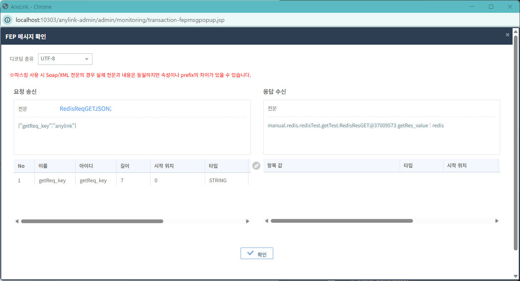
Task: Click the link icon between the tables
Action: click(x=256, y=166)
